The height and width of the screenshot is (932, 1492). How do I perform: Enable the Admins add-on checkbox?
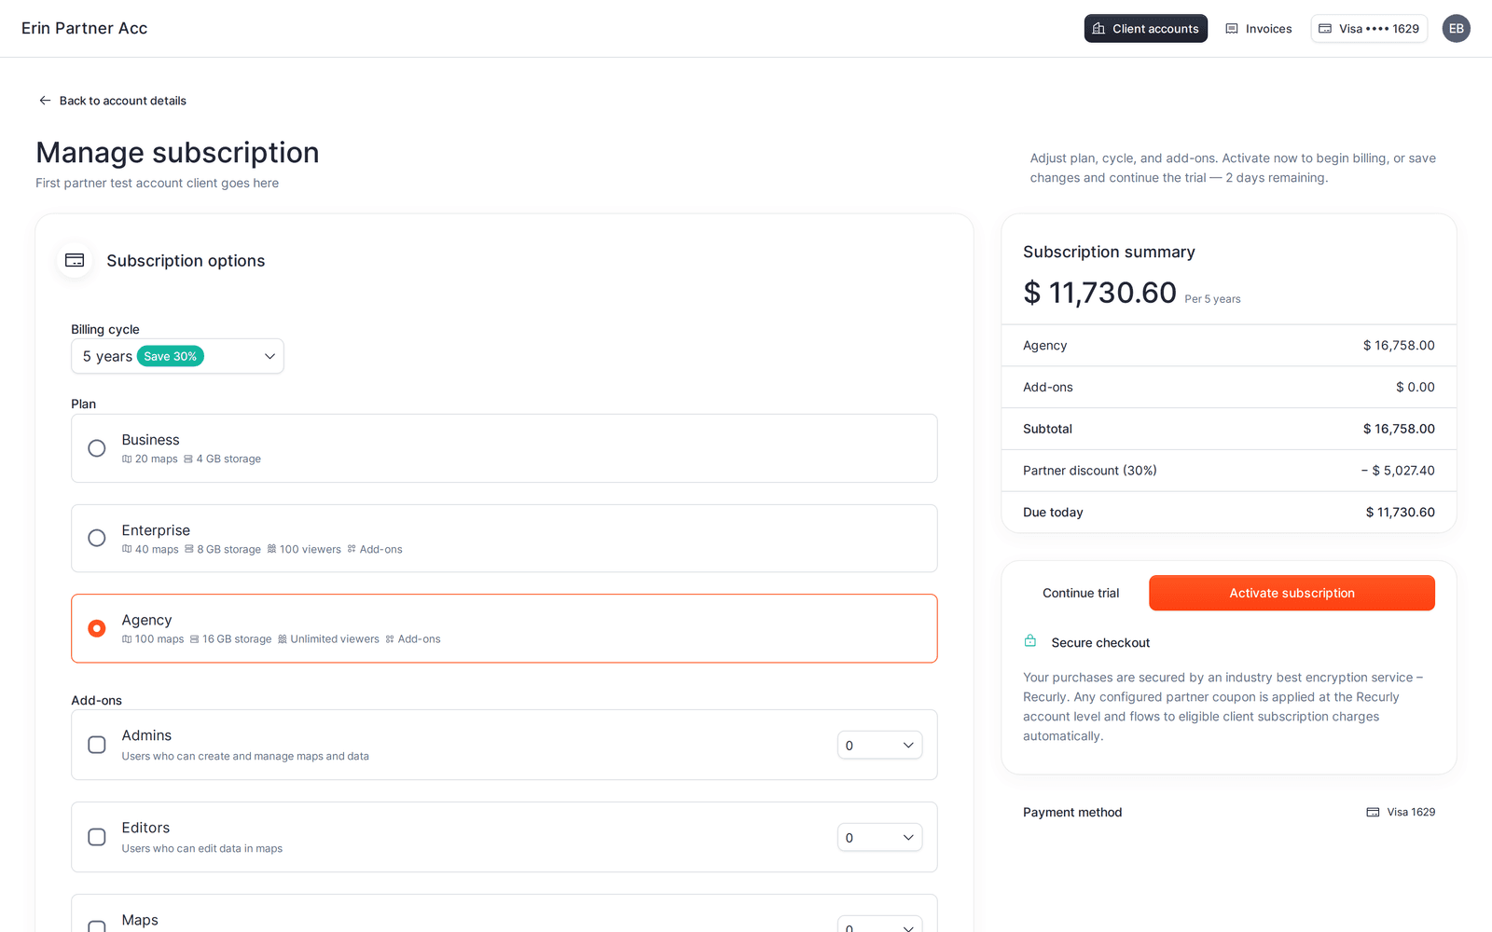click(97, 745)
